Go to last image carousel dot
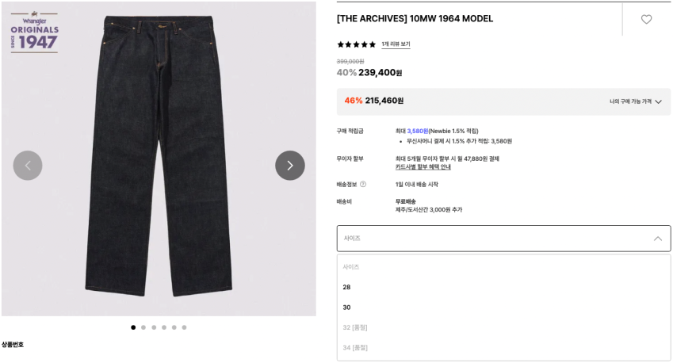 [184, 327]
